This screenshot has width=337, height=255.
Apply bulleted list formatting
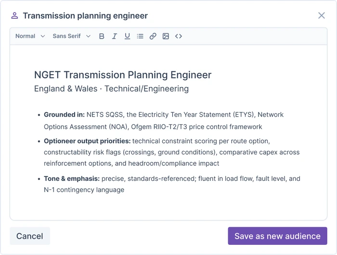point(140,36)
